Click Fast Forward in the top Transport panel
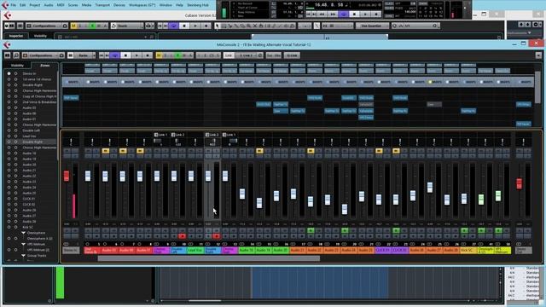The image size is (546, 307). (333, 14)
